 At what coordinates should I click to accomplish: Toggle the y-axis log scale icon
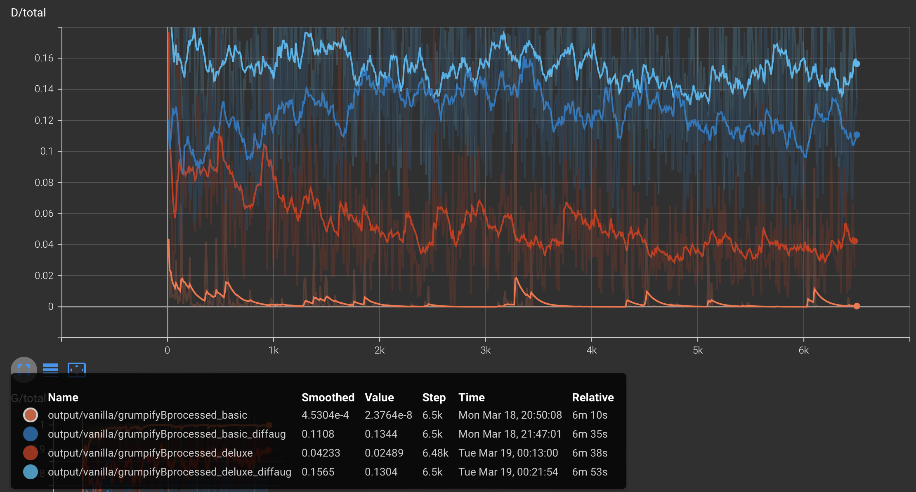50,370
